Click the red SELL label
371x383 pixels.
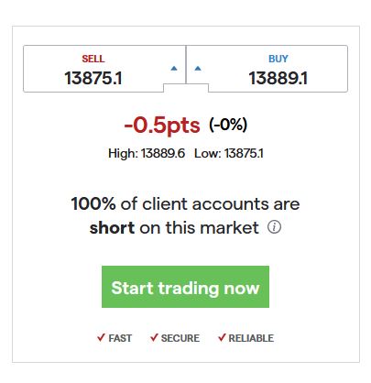click(x=93, y=59)
